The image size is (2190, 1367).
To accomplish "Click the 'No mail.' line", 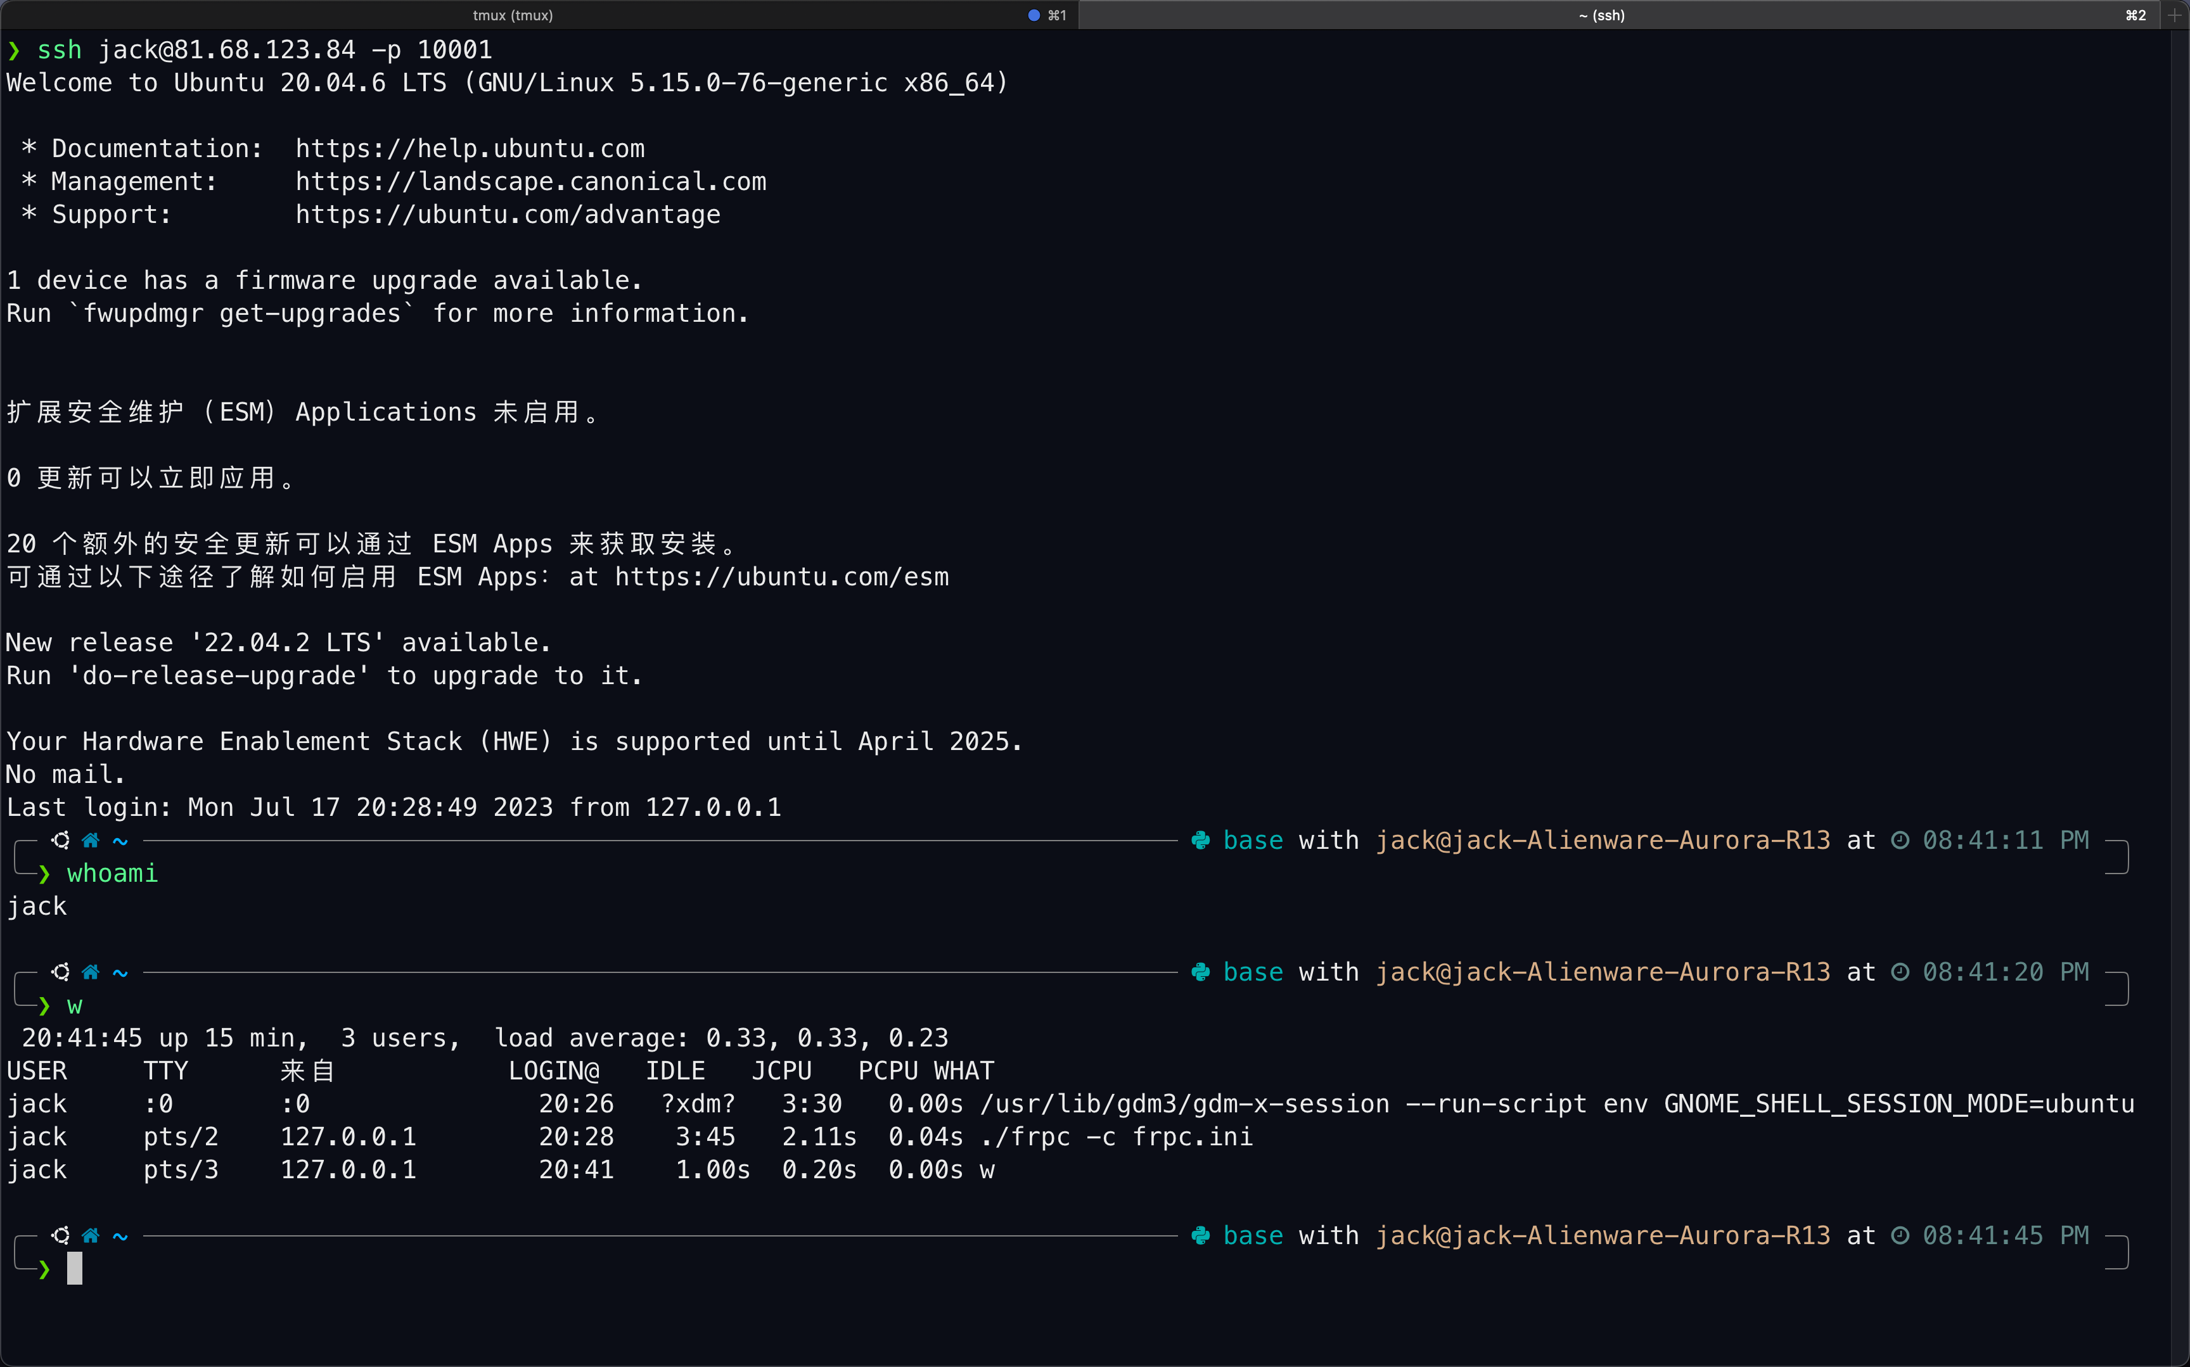I will pos(65,774).
